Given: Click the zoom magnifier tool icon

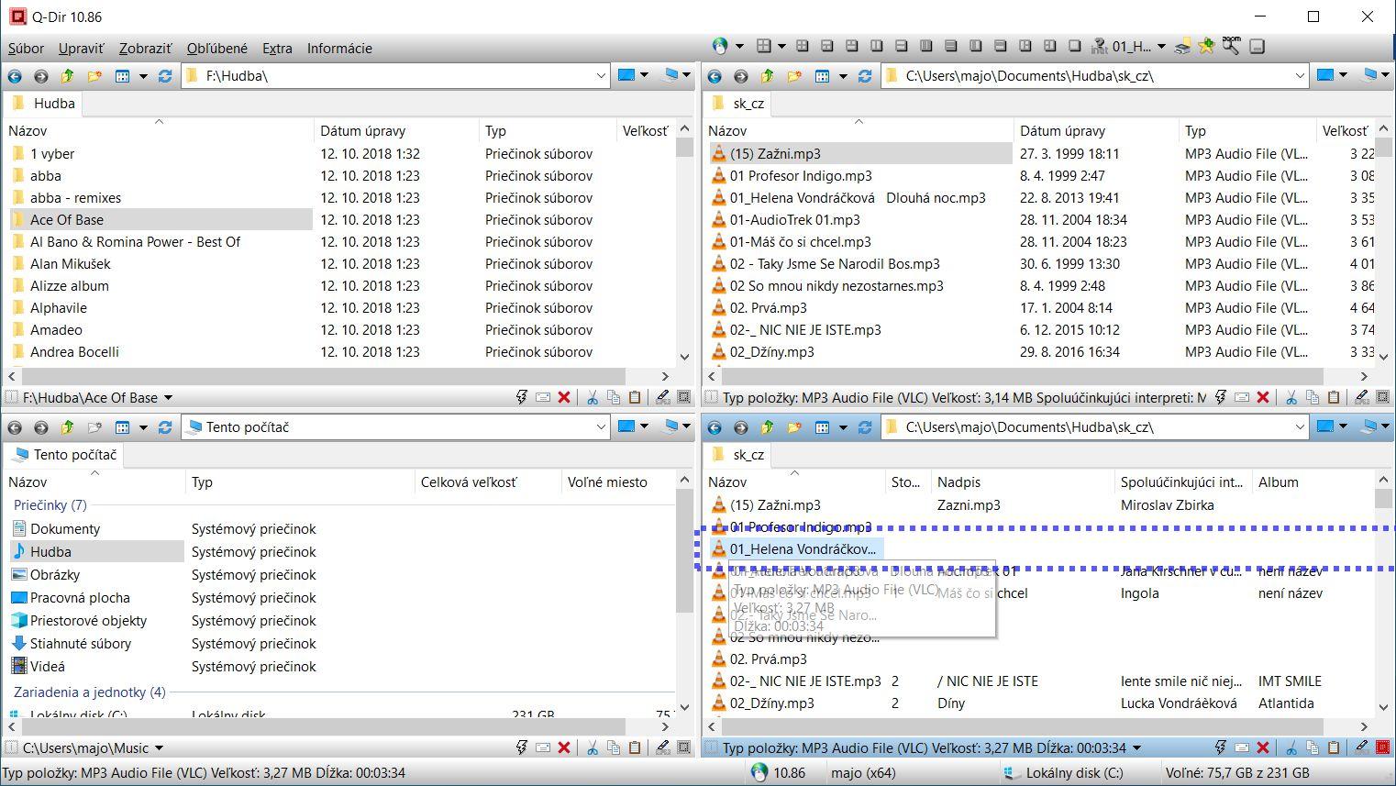Looking at the screenshot, I should 1232,45.
